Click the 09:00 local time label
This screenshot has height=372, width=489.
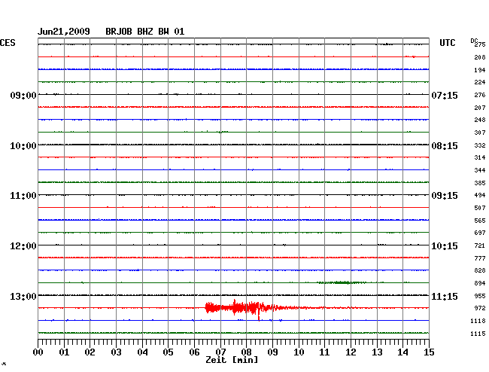(x=23, y=96)
